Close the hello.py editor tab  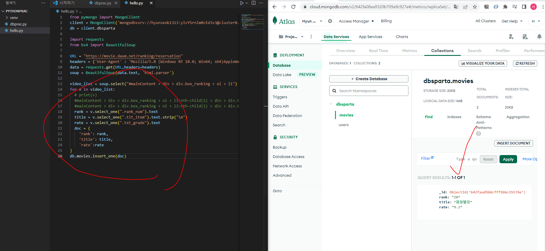[151, 3]
